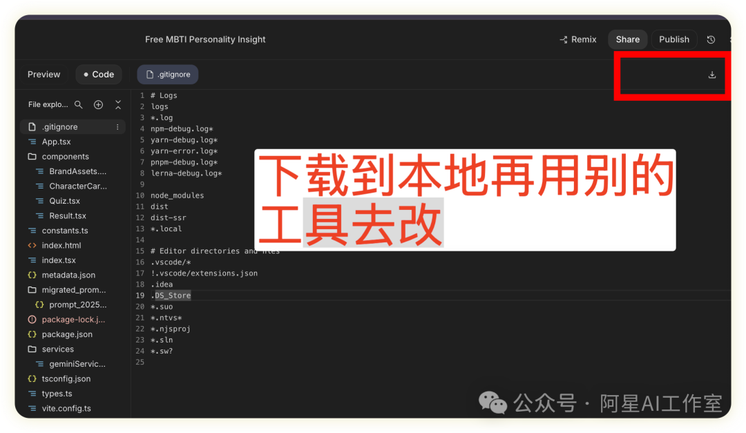The width and height of the screenshot is (746, 433).
Task: Click the download code icon
Action: pos(712,75)
